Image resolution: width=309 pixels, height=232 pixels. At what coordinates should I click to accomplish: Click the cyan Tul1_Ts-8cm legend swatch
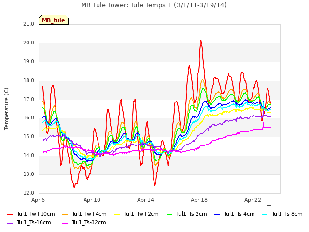tap(265, 215)
